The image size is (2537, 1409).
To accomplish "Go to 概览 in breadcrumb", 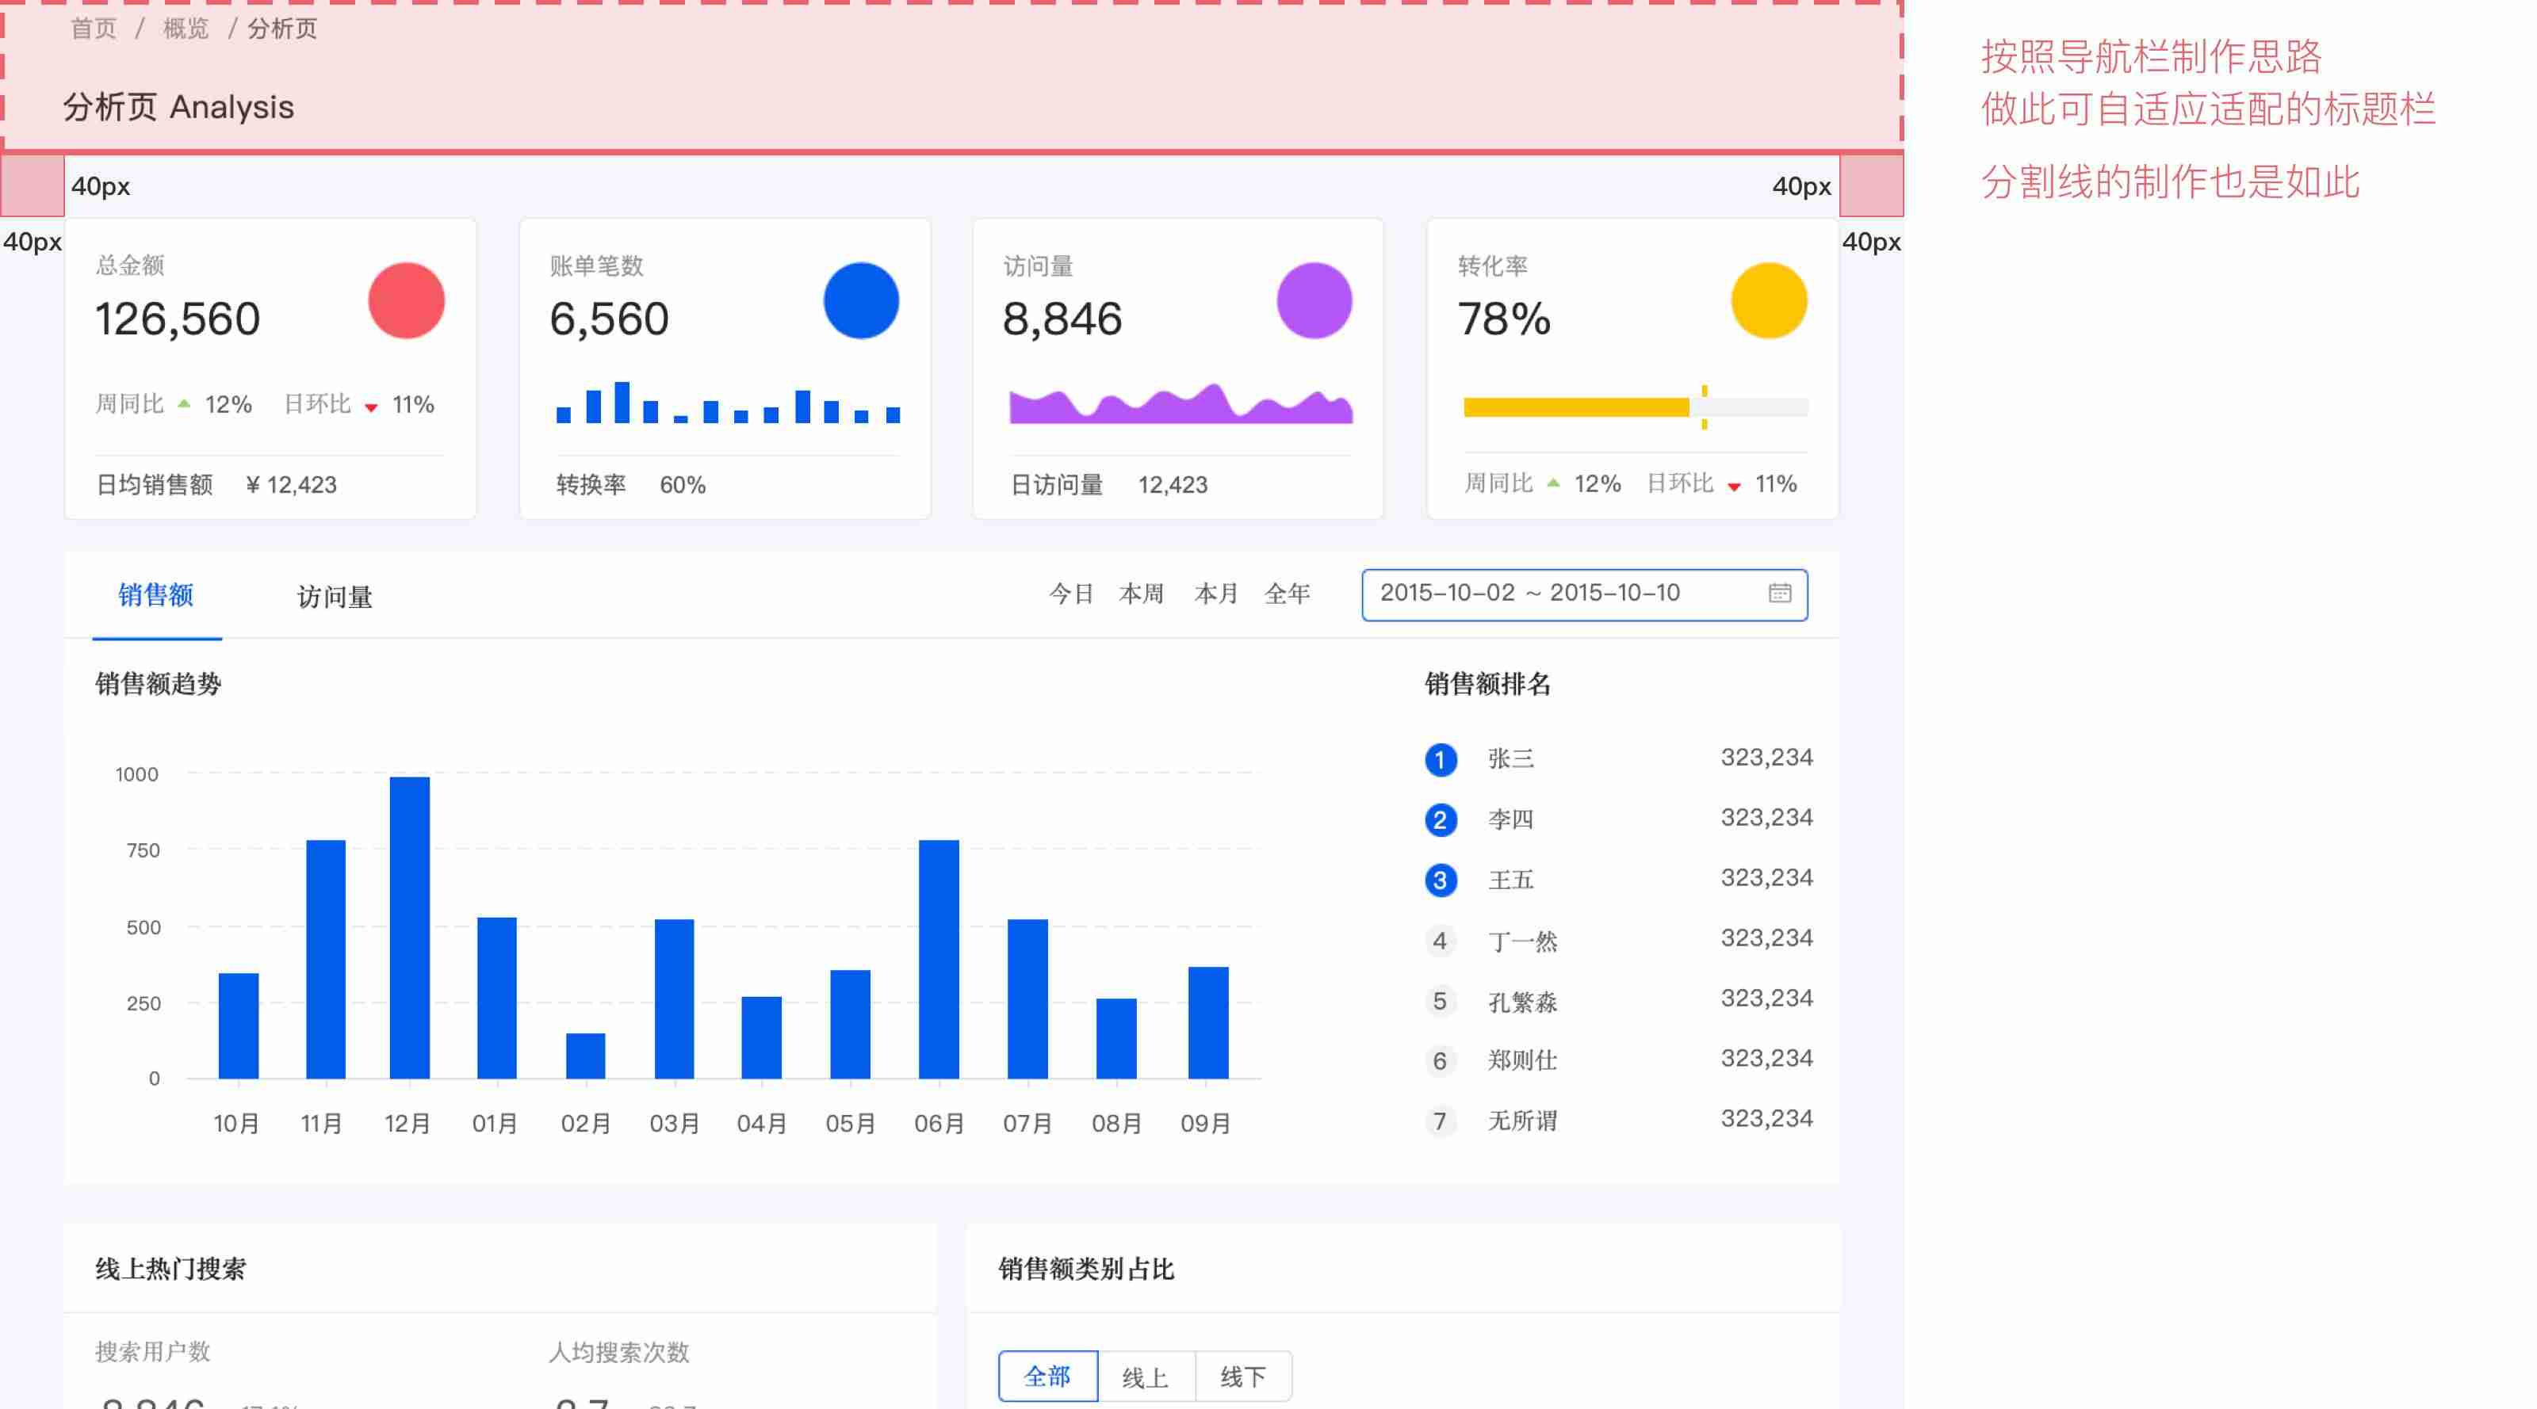I will [186, 29].
